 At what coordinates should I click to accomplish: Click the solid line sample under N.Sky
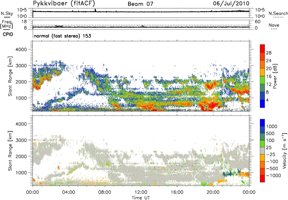pyautogui.click(x=7, y=17)
